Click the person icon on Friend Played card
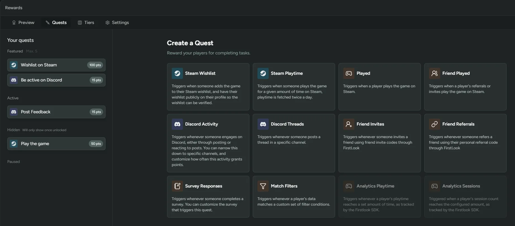Image resolution: width=515 pixels, height=226 pixels. [x=435, y=73]
